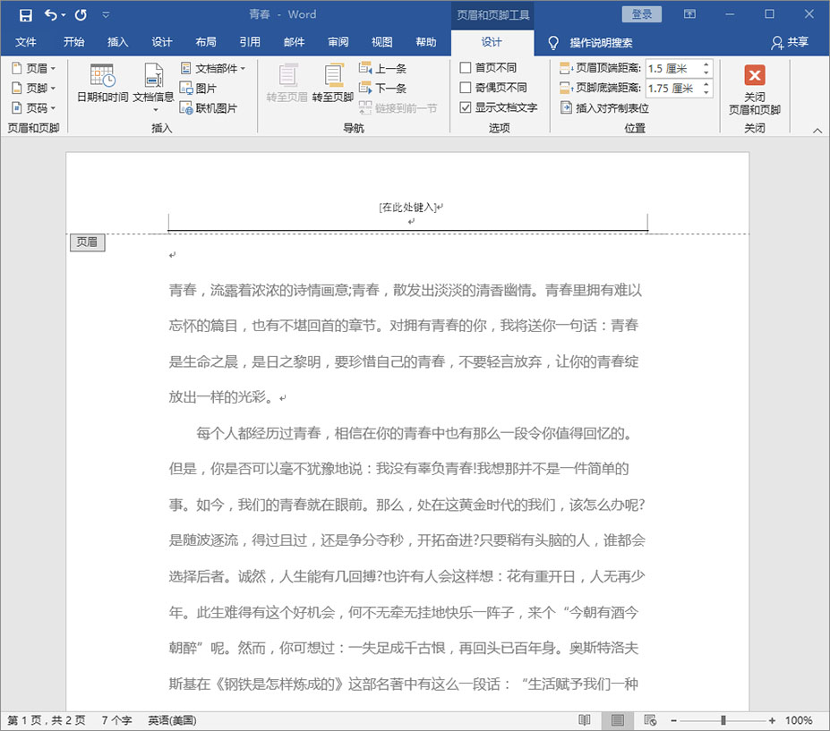Click the lightbulb search icon
The width and height of the screenshot is (830, 731).
553,42
